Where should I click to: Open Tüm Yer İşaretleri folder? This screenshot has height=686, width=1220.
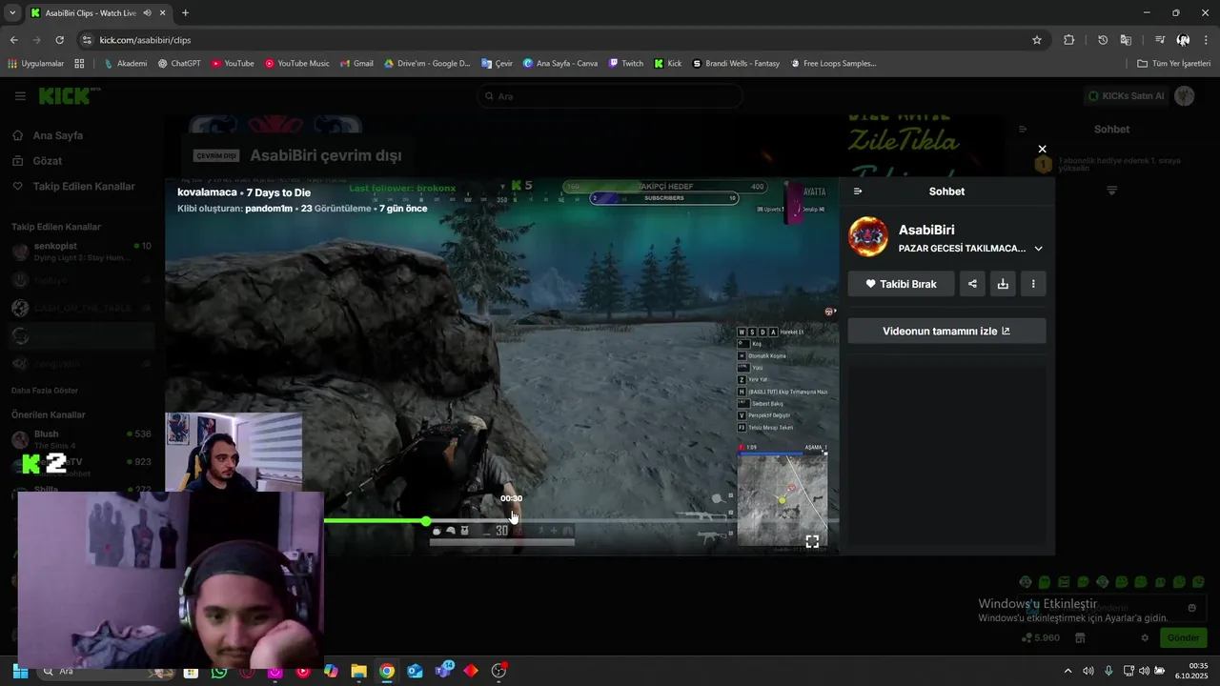point(1173,64)
